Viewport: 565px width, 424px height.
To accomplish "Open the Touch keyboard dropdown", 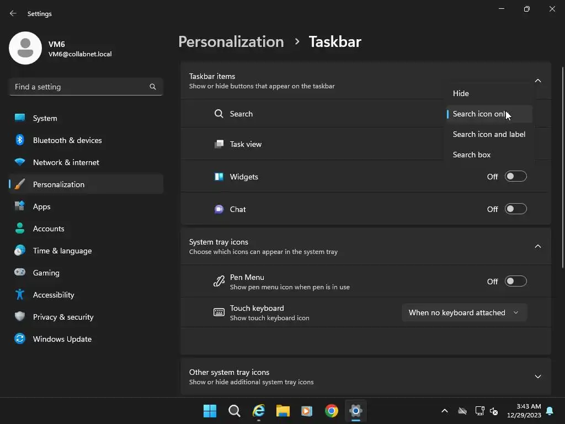I will point(464,312).
